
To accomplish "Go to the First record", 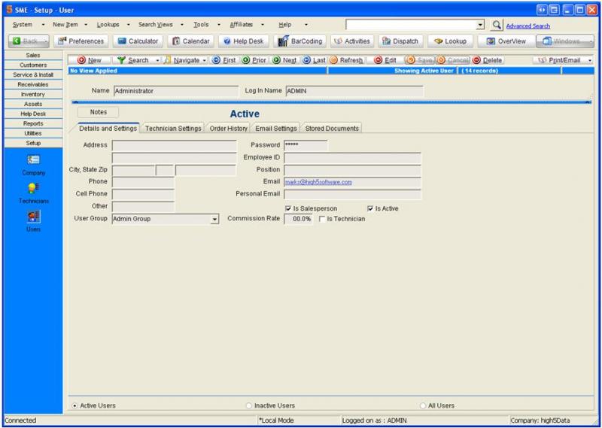I will (224, 60).
